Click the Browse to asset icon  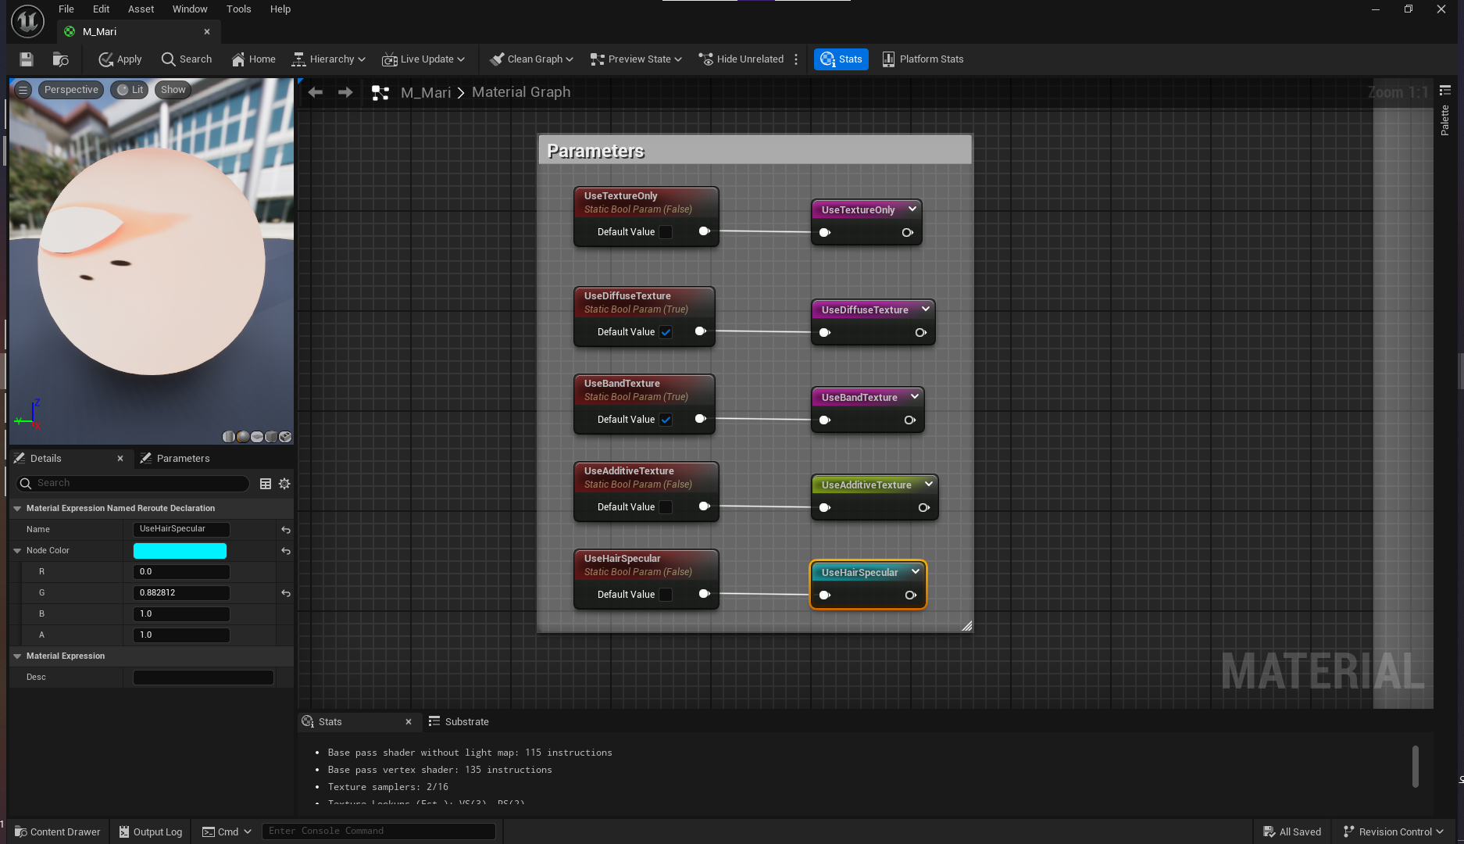(x=60, y=59)
